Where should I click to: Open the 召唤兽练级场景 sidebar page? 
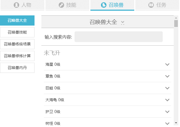coord(17,44)
